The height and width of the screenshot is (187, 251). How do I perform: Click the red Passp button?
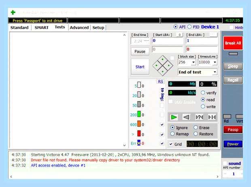tap(233, 130)
